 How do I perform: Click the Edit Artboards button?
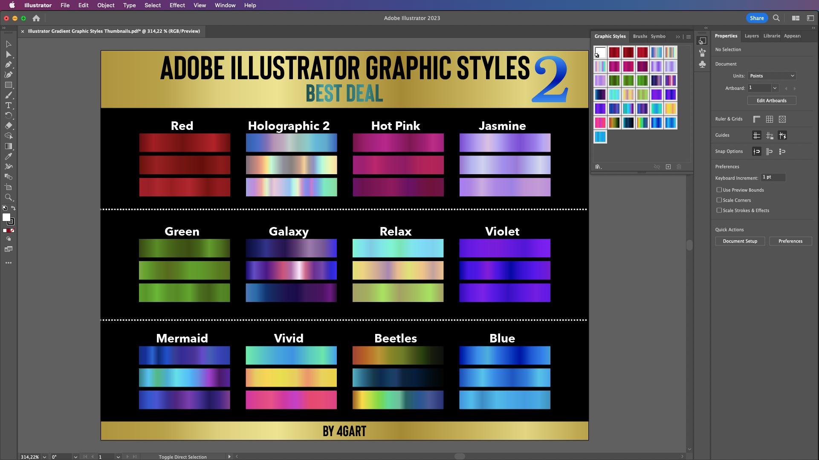click(772, 101)
